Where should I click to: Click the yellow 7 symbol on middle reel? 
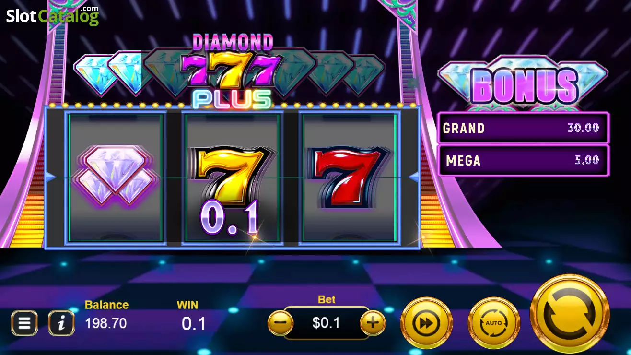[x=233, y=177]
